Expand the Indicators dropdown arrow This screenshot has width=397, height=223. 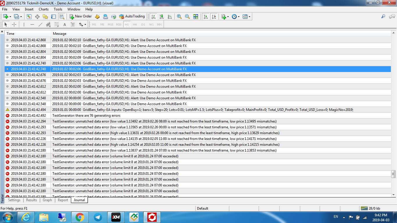click(x=228, y=17)
